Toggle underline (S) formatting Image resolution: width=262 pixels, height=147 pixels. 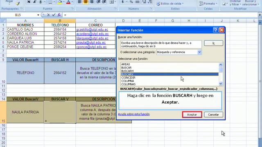(41, 2)
